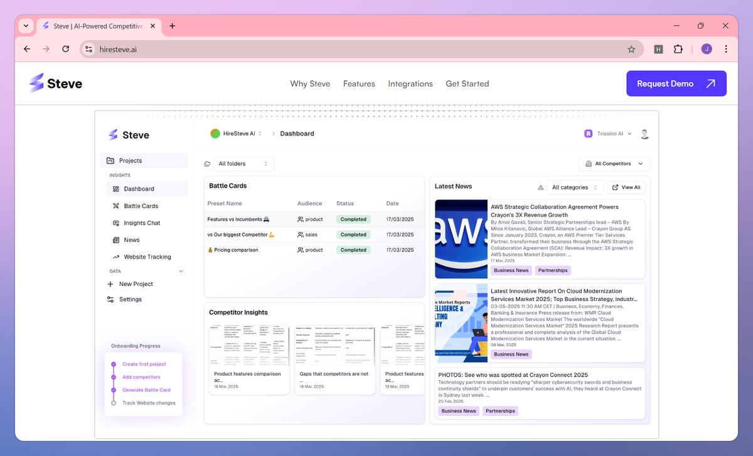Open the All Competitors dropdown
The height and width of the screenshot is (456, 753).
click(614, 164)
